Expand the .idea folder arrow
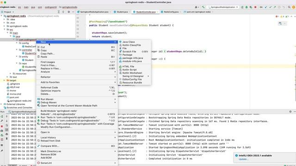 point(5,19)
